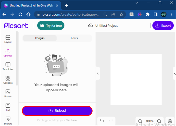Open canvas settings gear
This screenshot has width=176, height=126.
tap(170, 121)
